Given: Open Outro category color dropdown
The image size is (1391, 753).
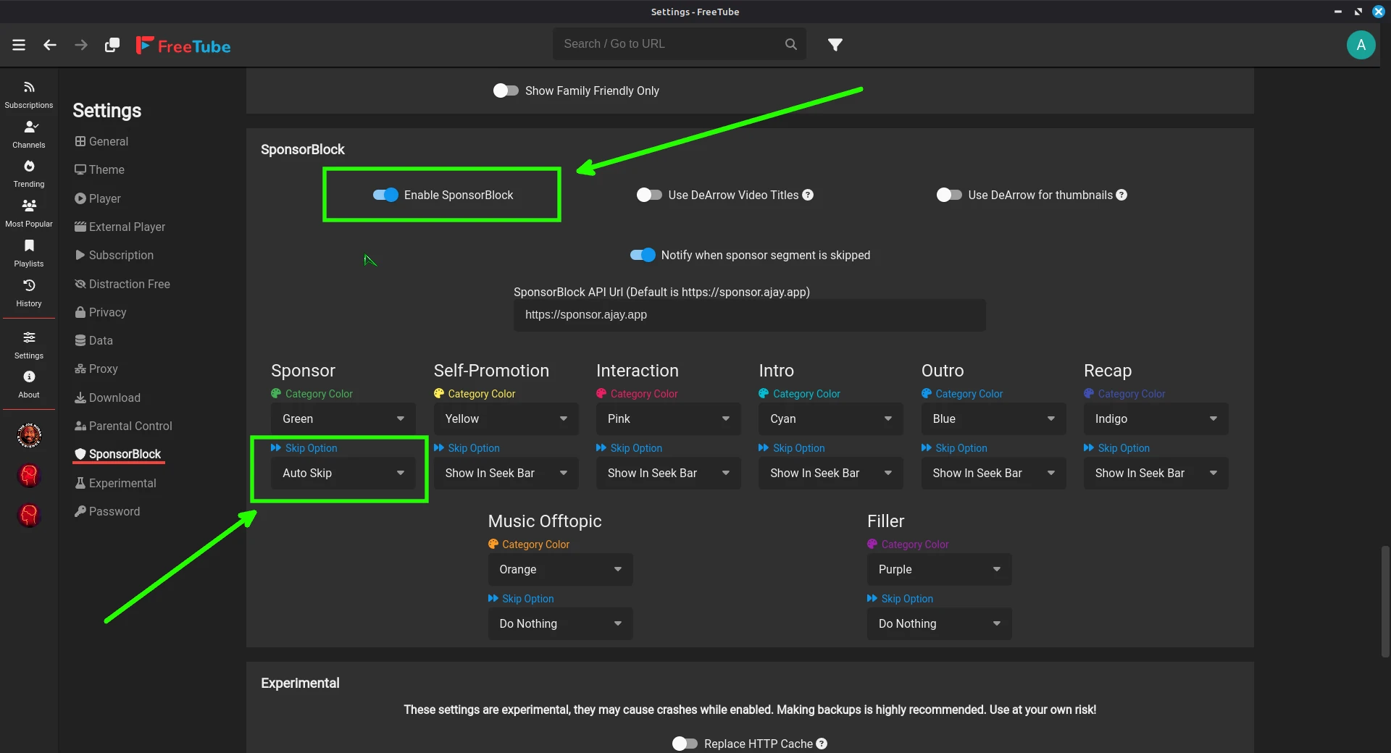Looking at the screenshot, I should point(993,418).
